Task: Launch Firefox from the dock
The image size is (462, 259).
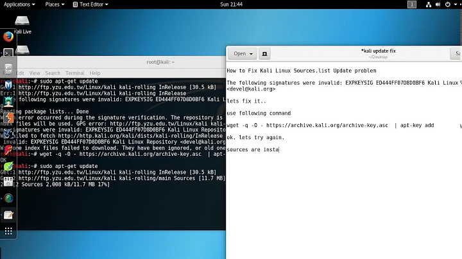Action: tap(8, 37)
